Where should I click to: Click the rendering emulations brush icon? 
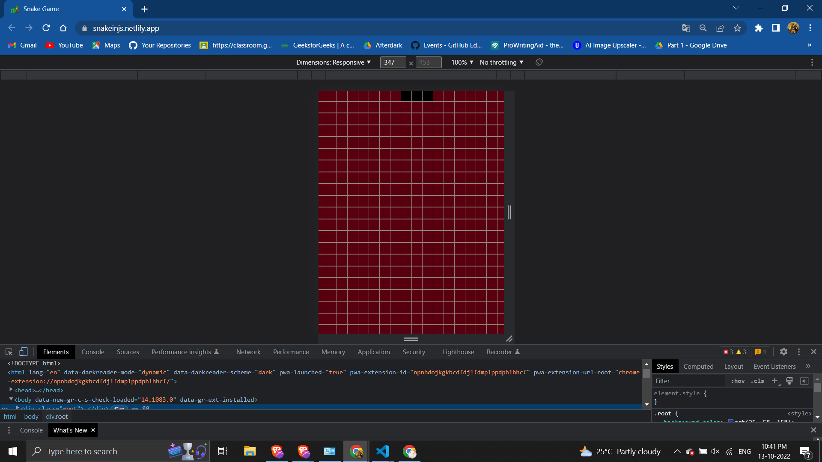[x=789, y=381]
